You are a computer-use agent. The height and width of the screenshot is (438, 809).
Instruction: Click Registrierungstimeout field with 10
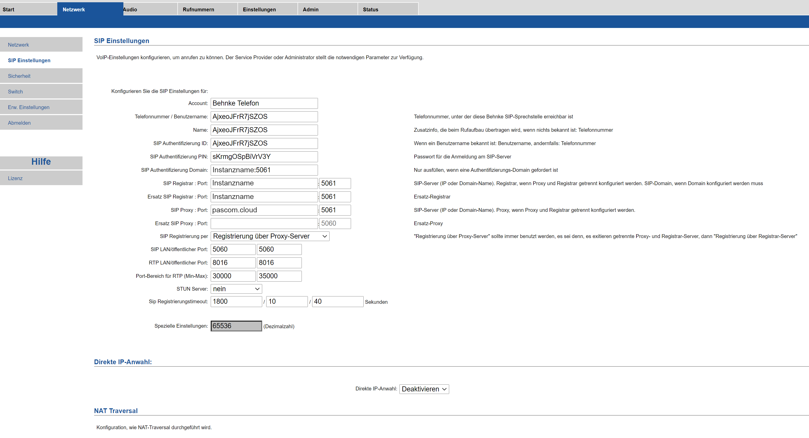(x=287, y=301)
